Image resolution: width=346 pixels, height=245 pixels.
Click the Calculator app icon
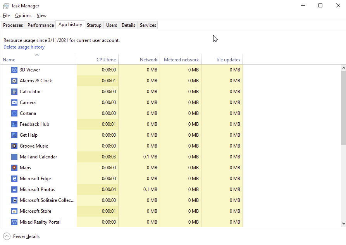[14, 92]
